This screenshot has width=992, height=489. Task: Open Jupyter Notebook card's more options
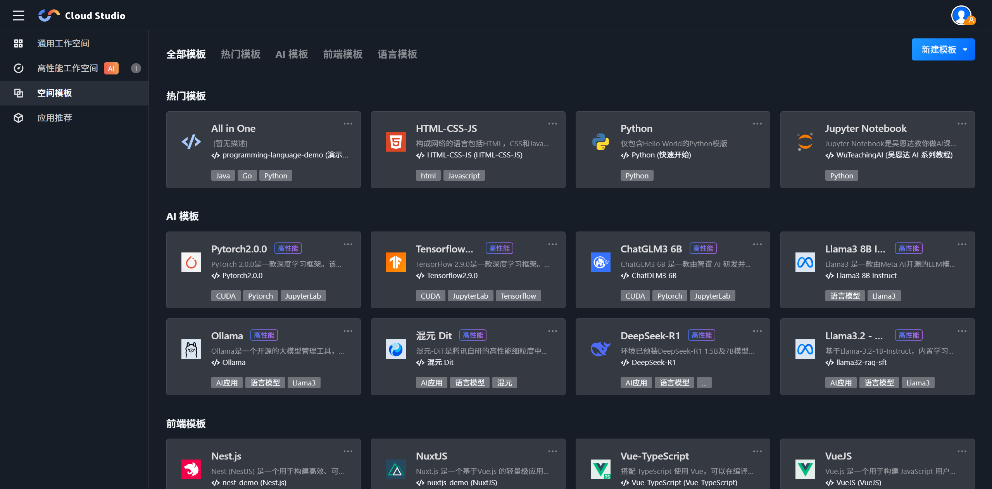[962, 124]
